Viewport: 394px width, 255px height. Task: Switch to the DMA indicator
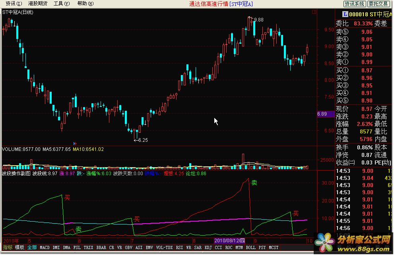[66, 247]
